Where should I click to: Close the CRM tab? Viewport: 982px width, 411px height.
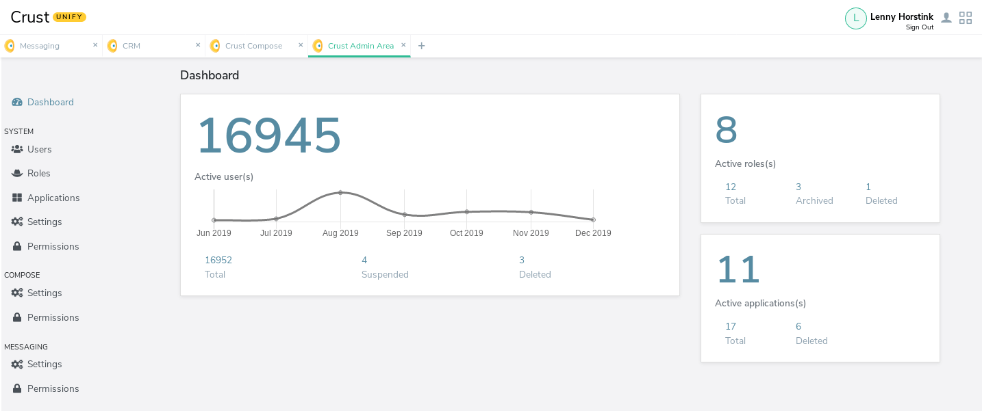coord(198,45)
